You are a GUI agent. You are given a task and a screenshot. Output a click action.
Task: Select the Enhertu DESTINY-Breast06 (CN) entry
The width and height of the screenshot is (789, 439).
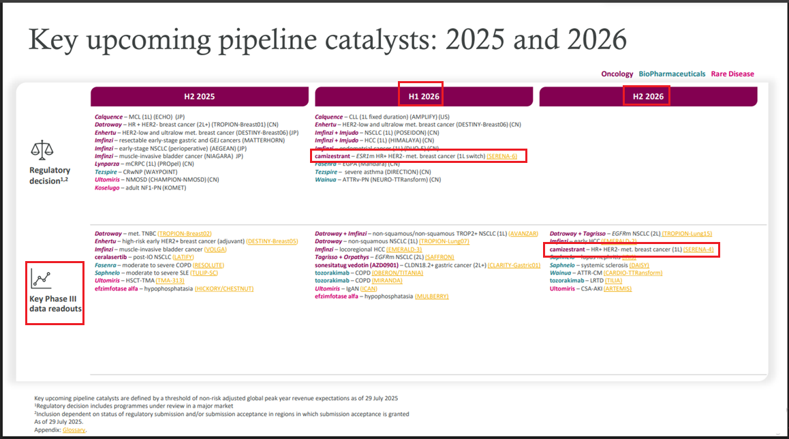click(x=418, y=124)
